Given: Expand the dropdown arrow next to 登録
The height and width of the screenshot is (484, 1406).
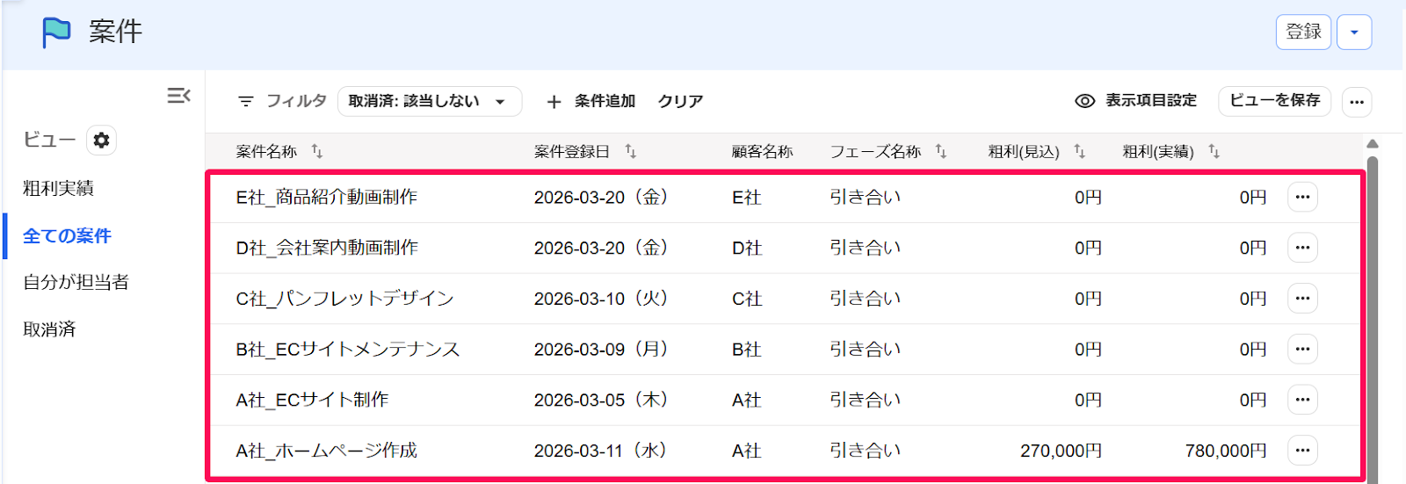Looking at the screenshot, I should 1354,33.
